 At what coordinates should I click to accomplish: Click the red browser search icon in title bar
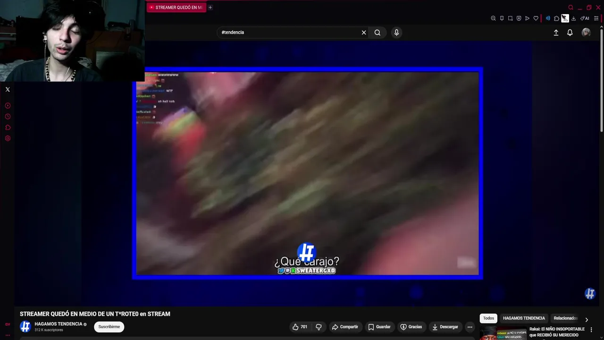click(570, 8)
